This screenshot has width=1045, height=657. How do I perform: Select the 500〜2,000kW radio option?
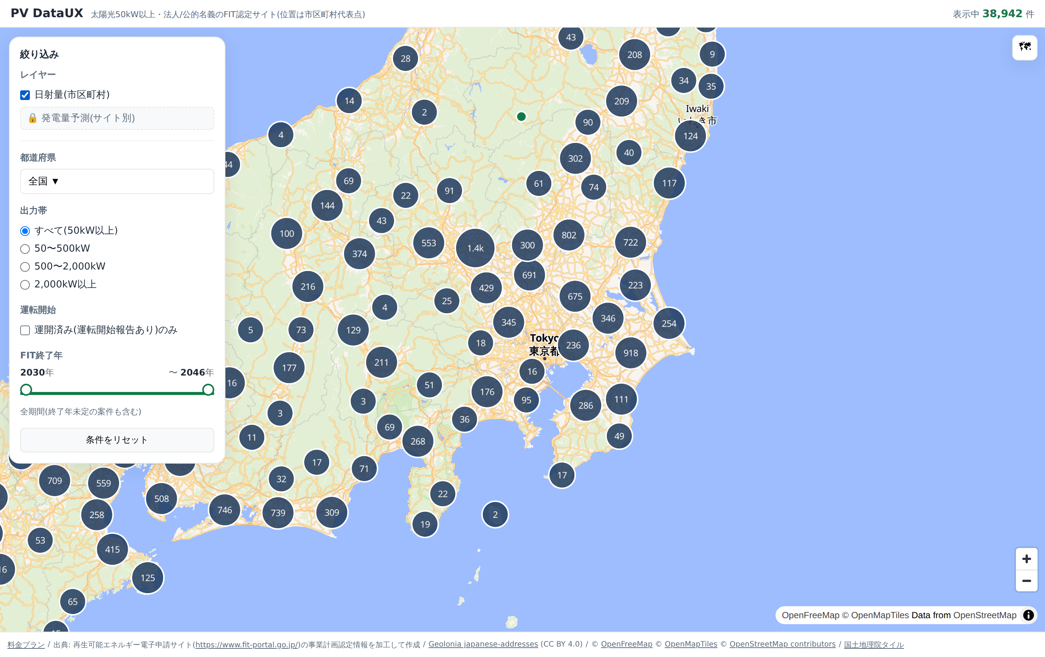click(25, 267)
